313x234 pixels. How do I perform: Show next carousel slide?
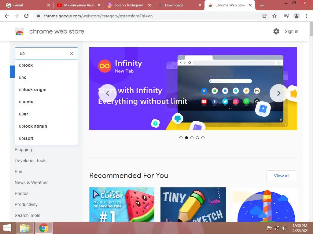pyautogui.click(x=279, y=93)
